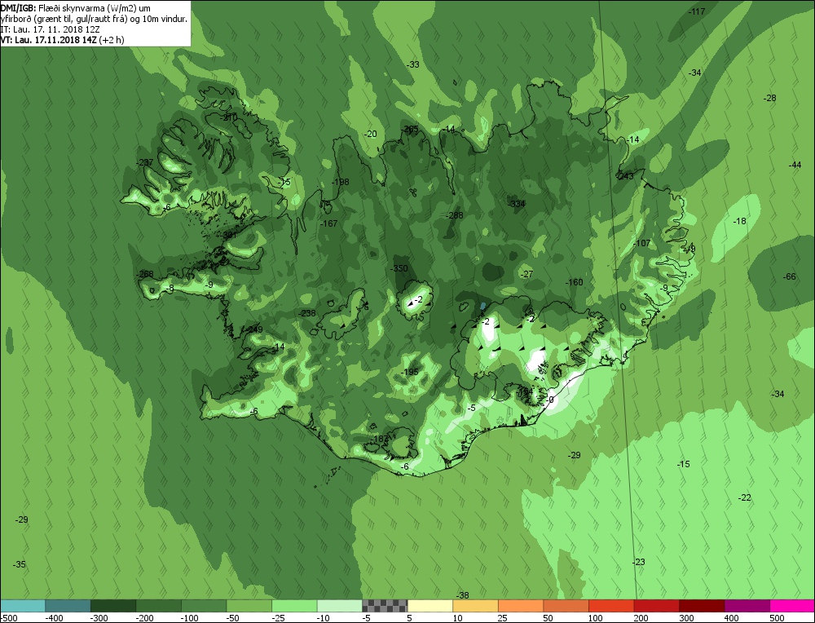
Task: Click the -238 flux value
Action: click(307, 313)
